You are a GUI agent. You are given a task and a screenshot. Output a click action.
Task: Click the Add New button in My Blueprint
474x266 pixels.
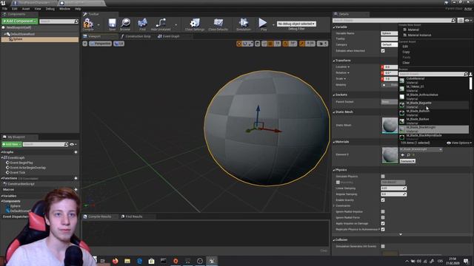tap(12, 144)
